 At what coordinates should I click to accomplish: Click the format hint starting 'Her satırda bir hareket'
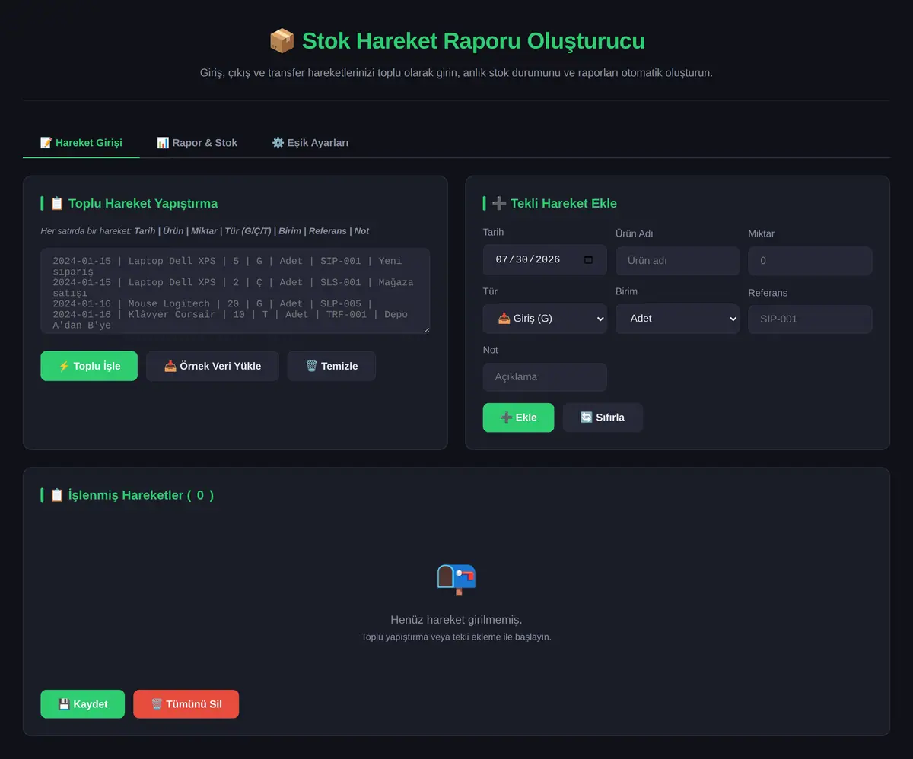click(205, 231)
